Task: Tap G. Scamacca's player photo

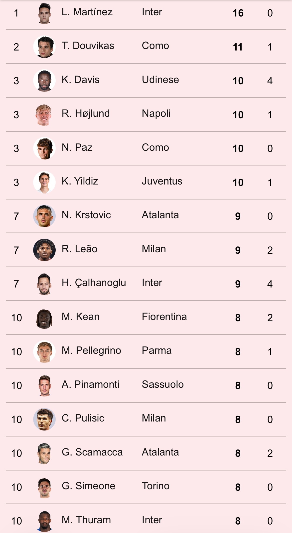Action: (x=44, y=453)
